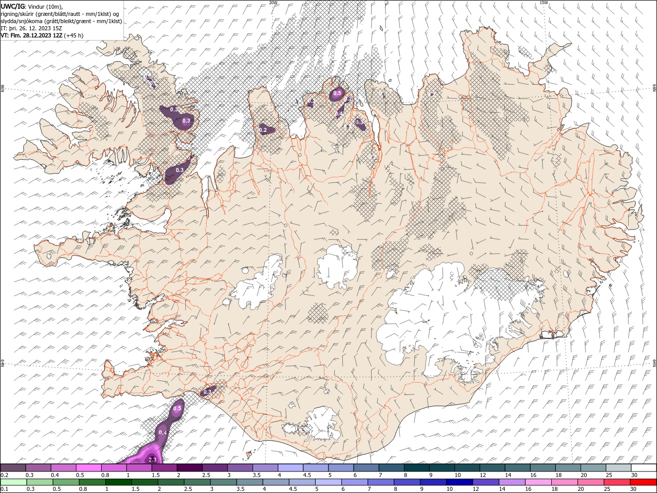Pick the darkest green 1–1.5 lower-scale swatch
This screenshot has height=493, width=657.
[x=119, y=482]
